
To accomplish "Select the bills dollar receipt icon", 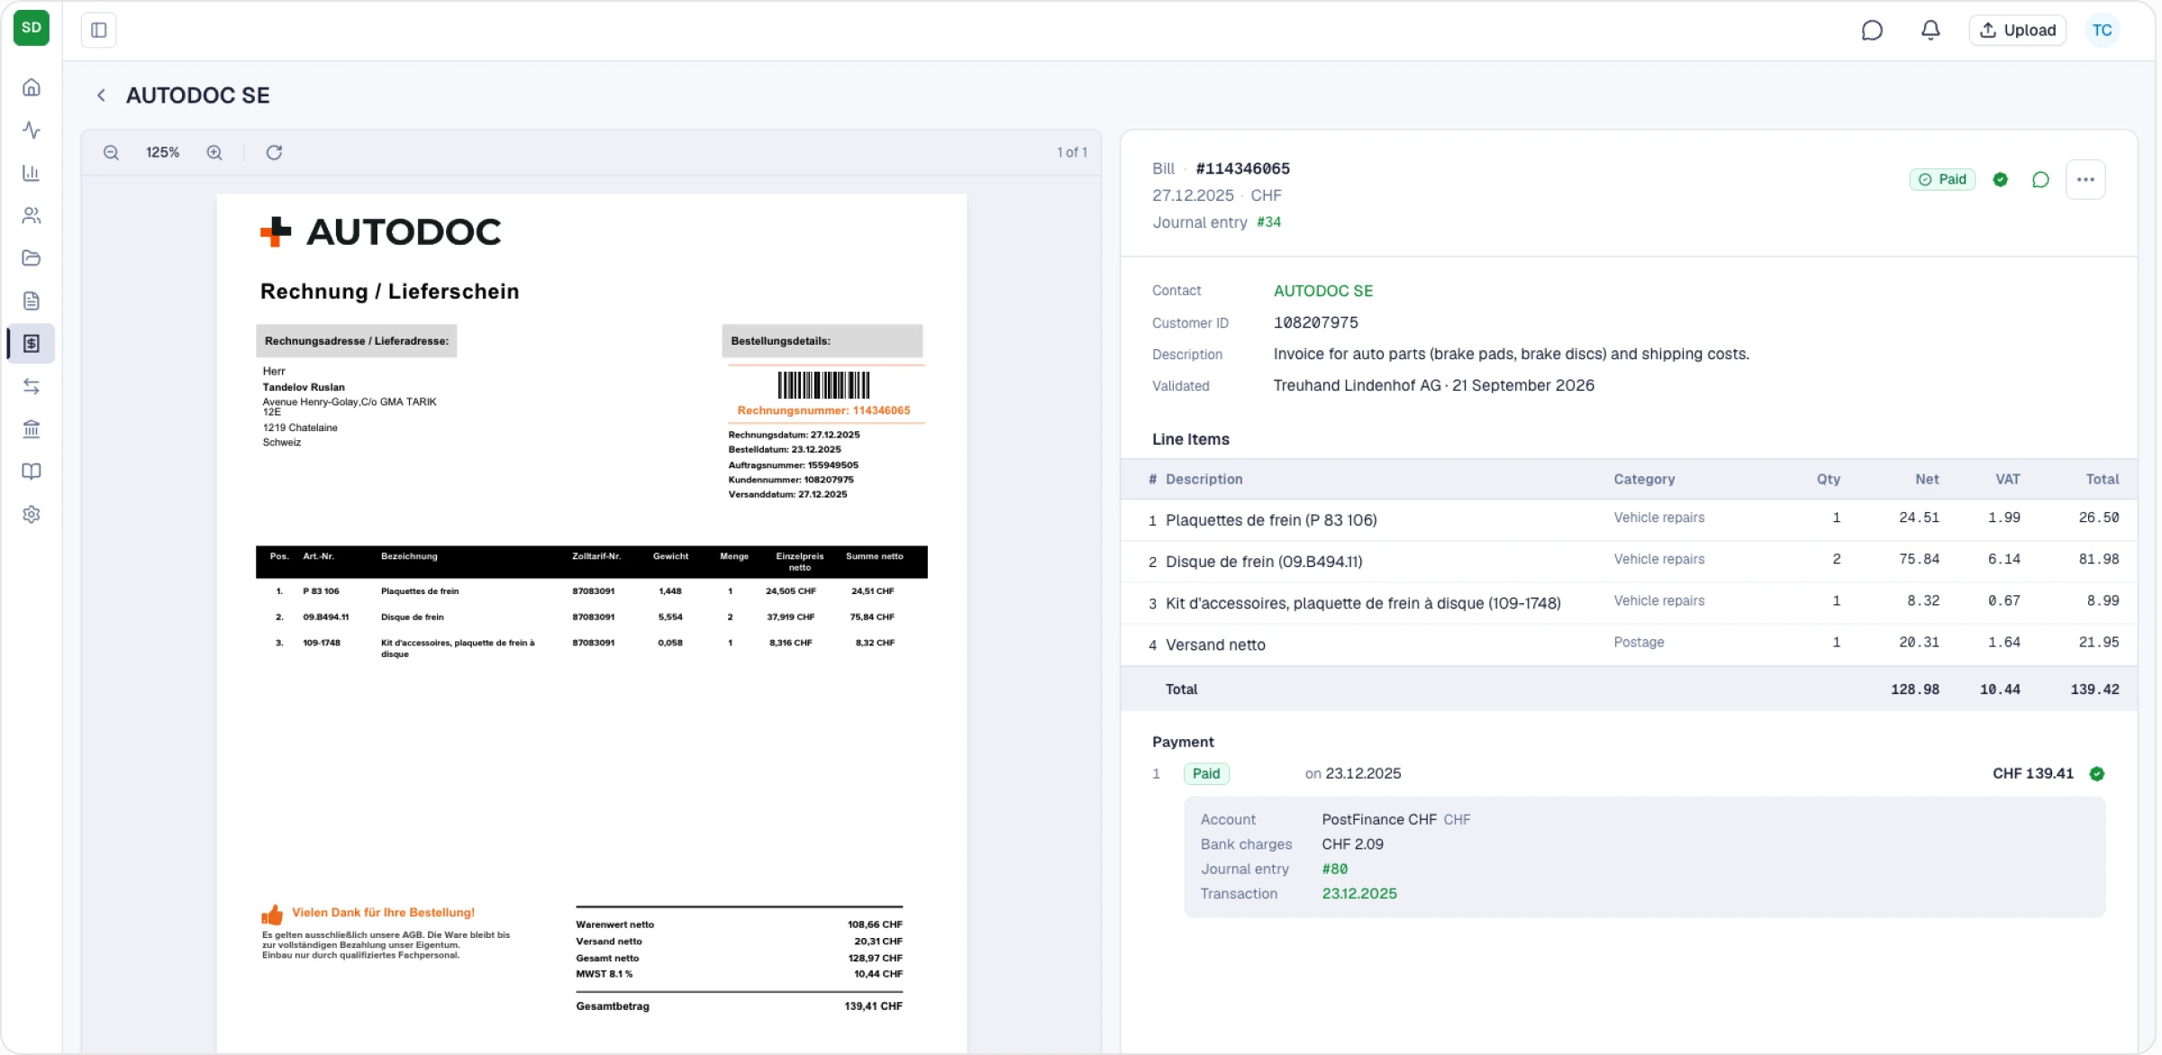I will (32, 344).
